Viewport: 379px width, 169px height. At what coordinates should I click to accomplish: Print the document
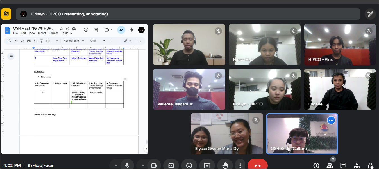point(29,41)
